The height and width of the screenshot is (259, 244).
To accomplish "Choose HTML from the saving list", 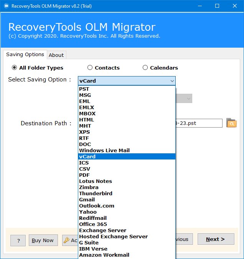I will pos(127,120).
